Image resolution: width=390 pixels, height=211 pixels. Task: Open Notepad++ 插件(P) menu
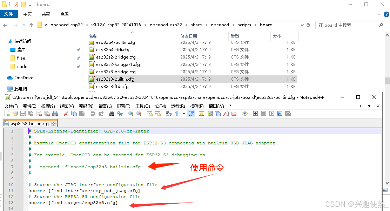(197, 106)
